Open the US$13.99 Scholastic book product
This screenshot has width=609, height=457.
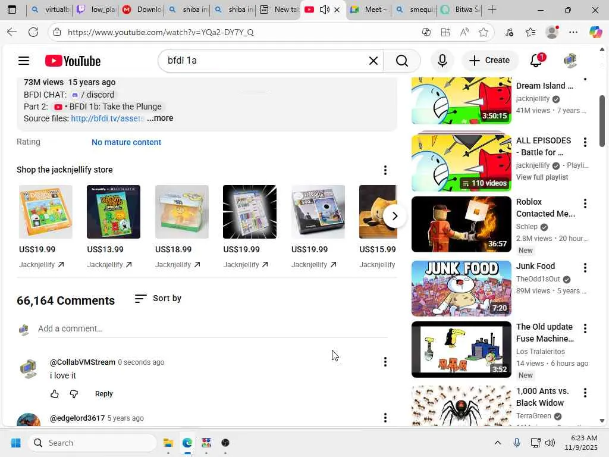pos(114,212)
